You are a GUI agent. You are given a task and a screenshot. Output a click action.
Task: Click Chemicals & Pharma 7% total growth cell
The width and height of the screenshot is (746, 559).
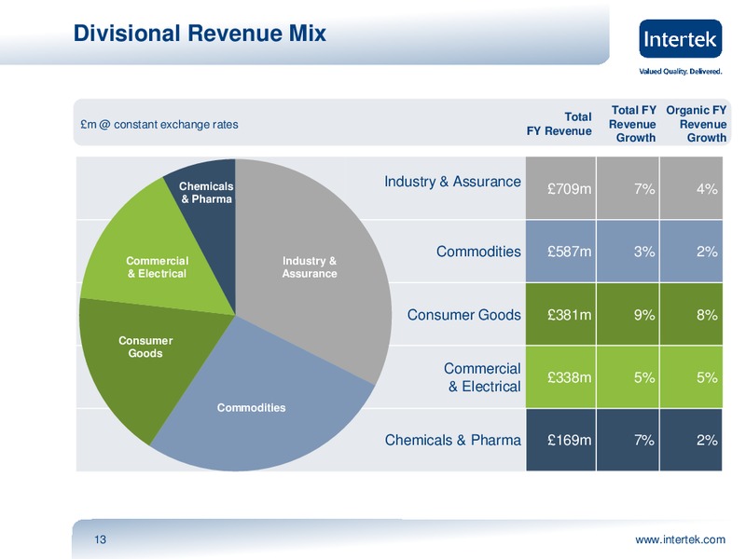pyautogui.click(x=628, y=440)
